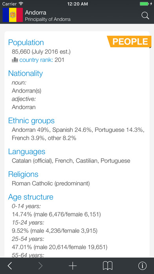Screen dimensions: 154x274
Task: Tap the orange PEOPLE section tag
Action: pyautogui.click(x=129, y=42)
